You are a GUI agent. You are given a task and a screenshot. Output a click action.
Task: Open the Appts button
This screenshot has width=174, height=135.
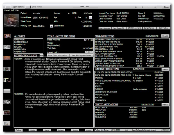point(75,130)
